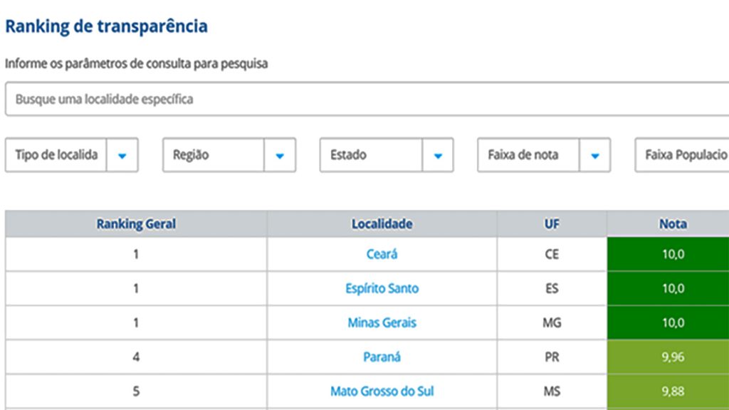Image resolution: width=729 pixels, height=410 pixels.
Task: Sort by the Ranking Geral column header
Action: 136,224
